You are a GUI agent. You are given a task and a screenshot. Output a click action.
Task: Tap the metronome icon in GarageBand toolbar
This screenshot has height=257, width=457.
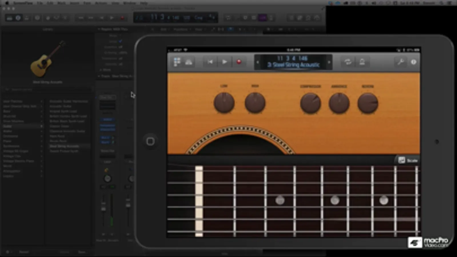(362, 62)
